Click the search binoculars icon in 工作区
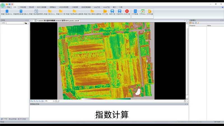 point(26,23)
